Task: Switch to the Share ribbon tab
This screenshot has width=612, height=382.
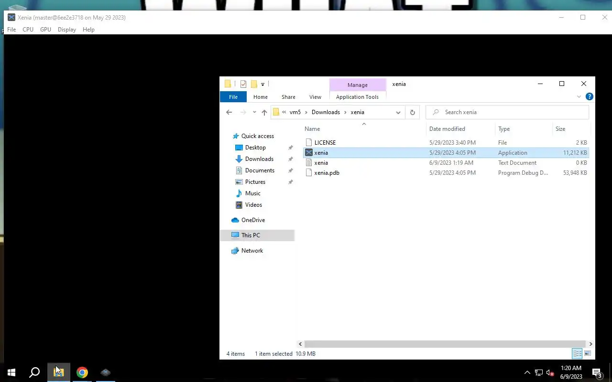Action: [x=288, y=97]
